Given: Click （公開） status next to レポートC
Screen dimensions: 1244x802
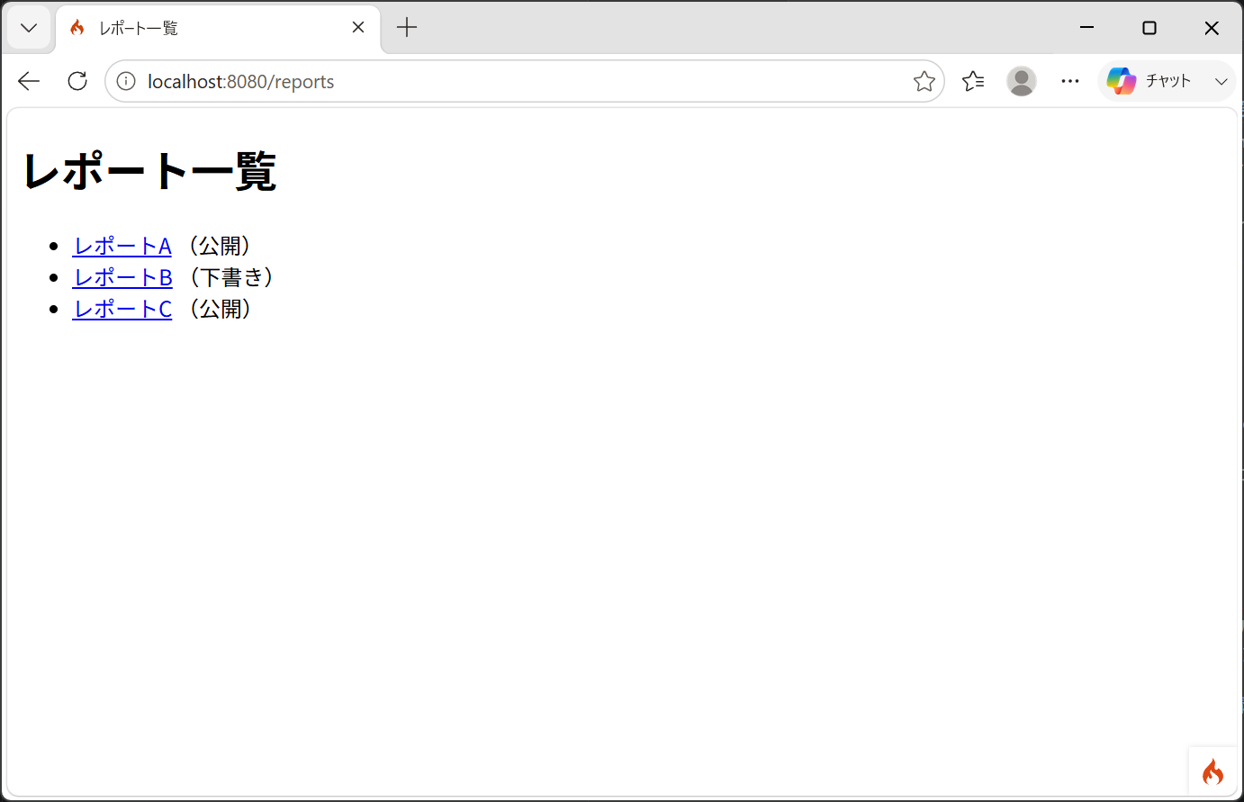Looking at the screenshot, I should [220, 309].
